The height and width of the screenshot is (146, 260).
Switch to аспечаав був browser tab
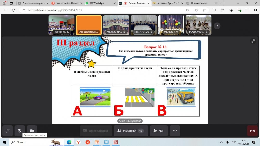(168, 3)
